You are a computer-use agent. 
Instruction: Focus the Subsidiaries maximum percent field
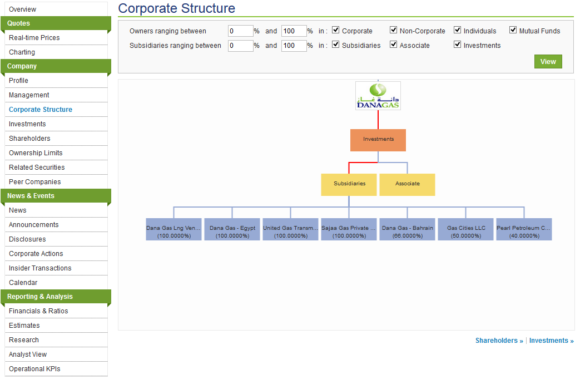click(294, 46)
